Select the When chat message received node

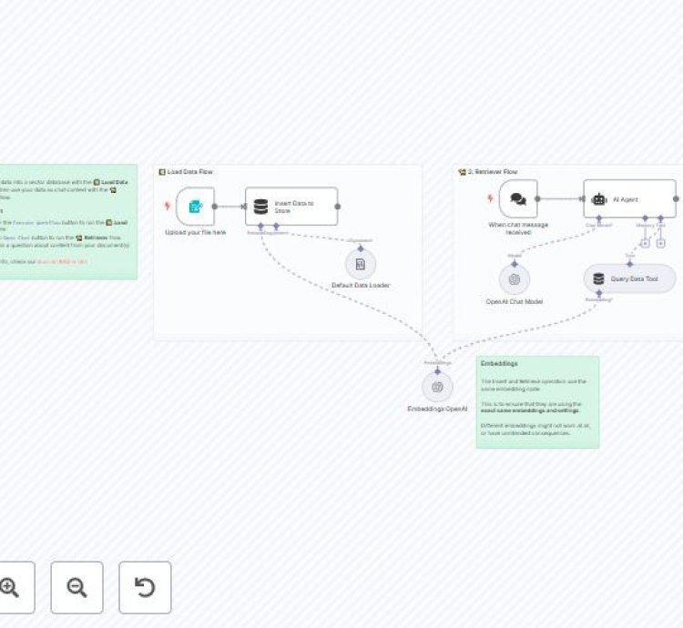point(518,199)
